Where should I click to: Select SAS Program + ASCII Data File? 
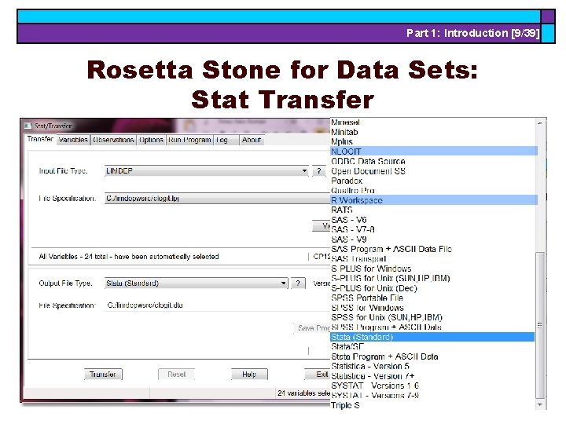433,249
